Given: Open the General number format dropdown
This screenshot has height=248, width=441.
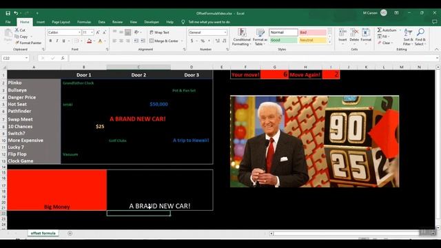Looking at the screenshot, I should coord(225,32).
